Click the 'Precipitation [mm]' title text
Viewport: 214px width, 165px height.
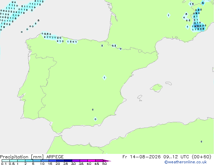click(x=22, y=157)
